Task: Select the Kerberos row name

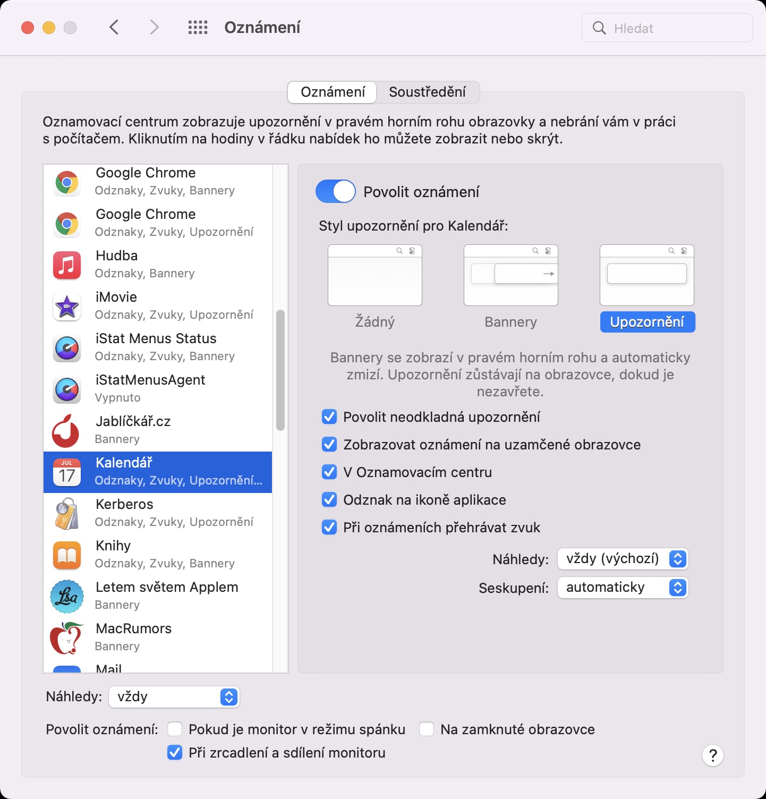Action: tap(124, 504)
